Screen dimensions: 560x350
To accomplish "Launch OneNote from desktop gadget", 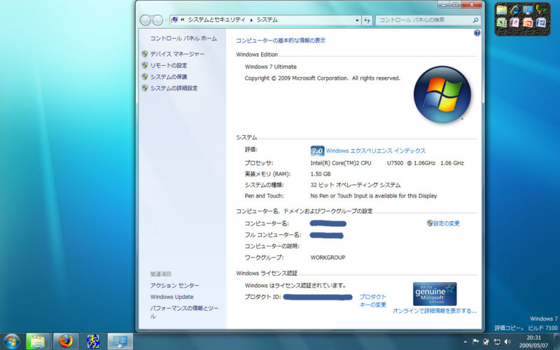I will (x=514, y=23).
